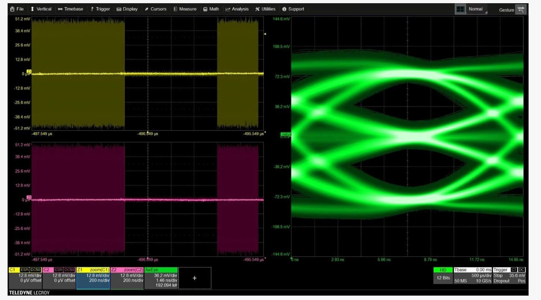Screen dimensions: 541x300
Task: Open the Tbase timebase descriptor settings
Action: pos(472,276)
